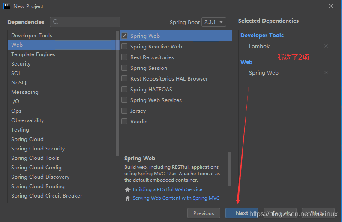This screenshot has width=342, height=222.
Task: Close the New Project dialog
Action: [x=331, y=6]
